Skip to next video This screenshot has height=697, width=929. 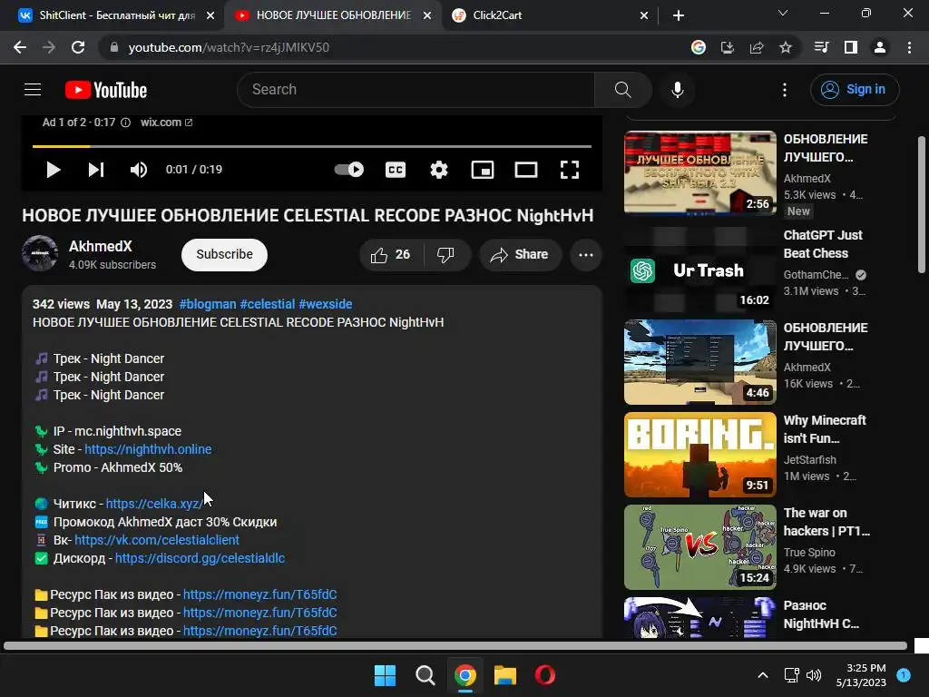(96, 170)
